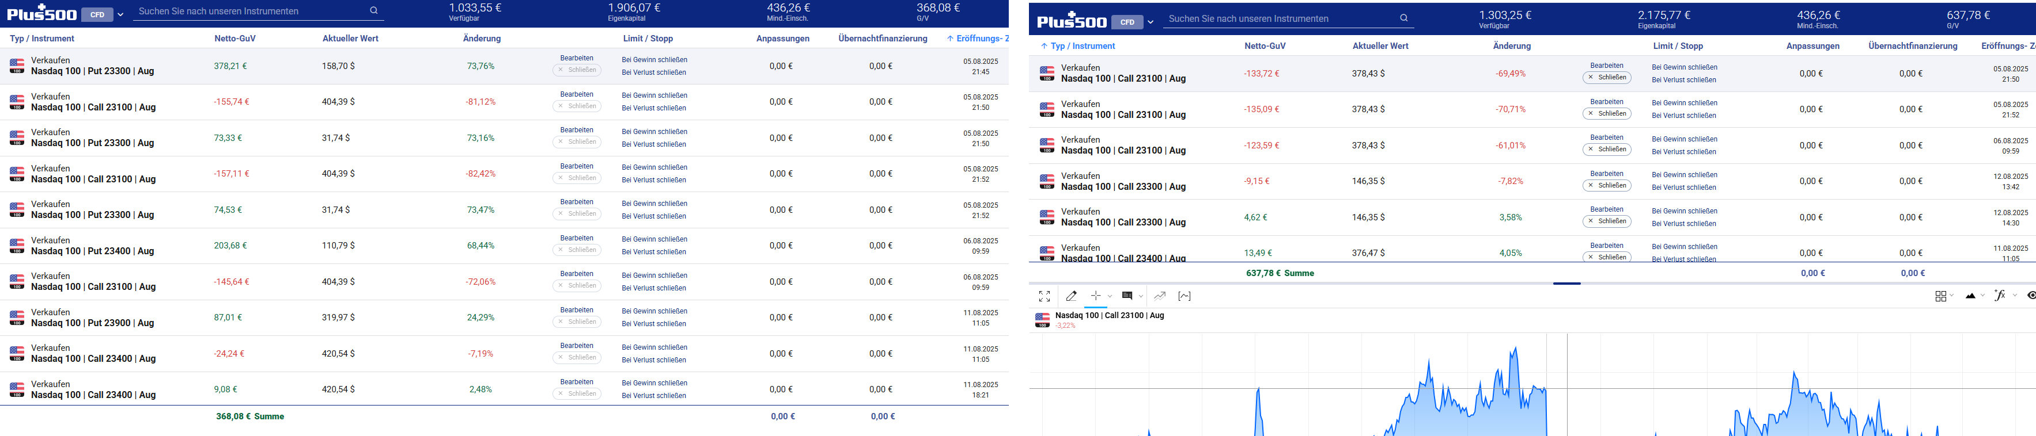The width and height of the screenshot is (2036, 436).
Task: Sort by Eröffnungs-Zeit column in left window
Action: [977, 39]
